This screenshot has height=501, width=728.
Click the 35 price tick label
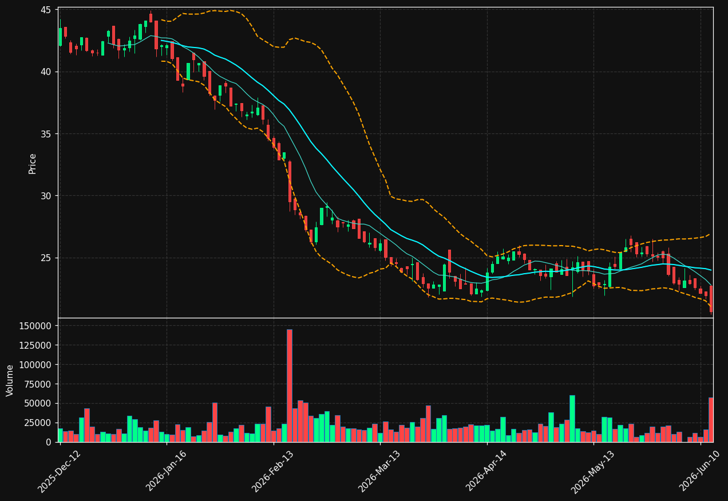pos(47,134)
